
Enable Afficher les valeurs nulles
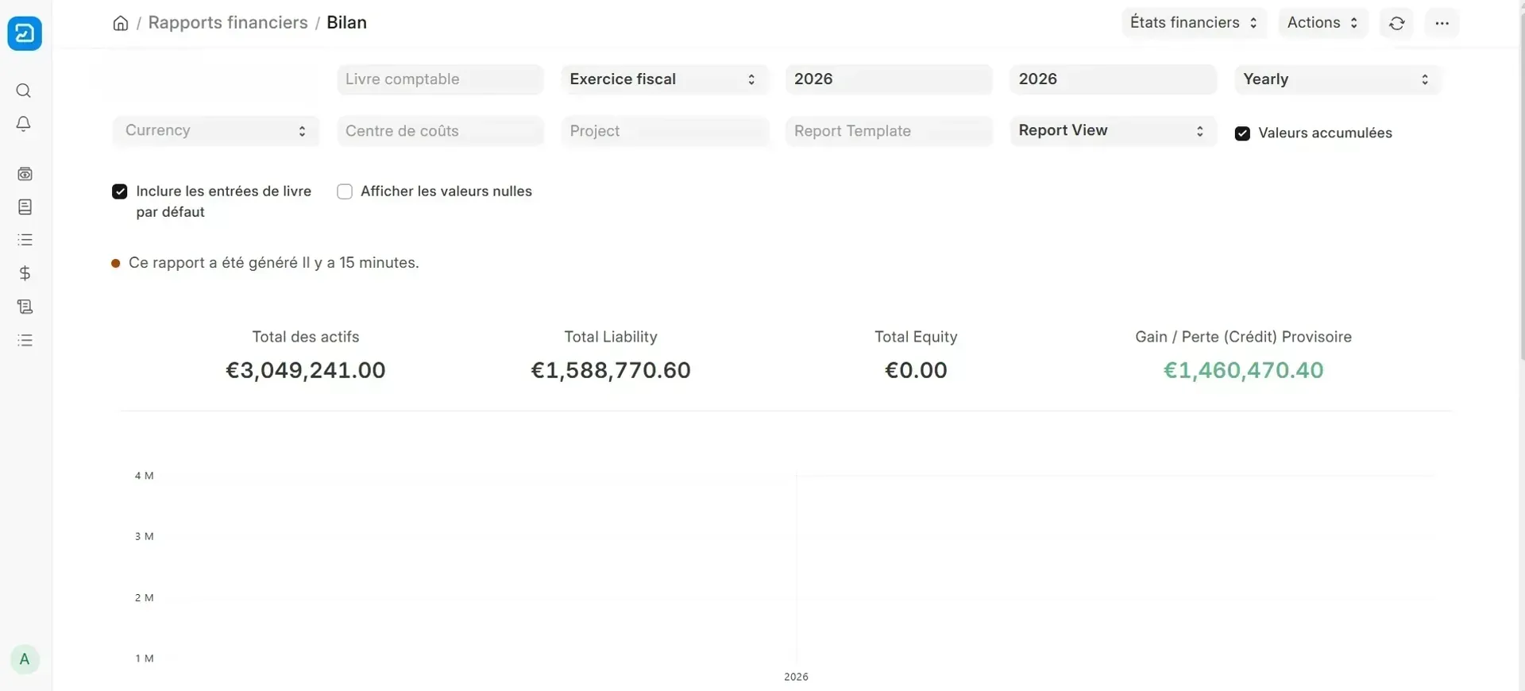coord(345,191)
